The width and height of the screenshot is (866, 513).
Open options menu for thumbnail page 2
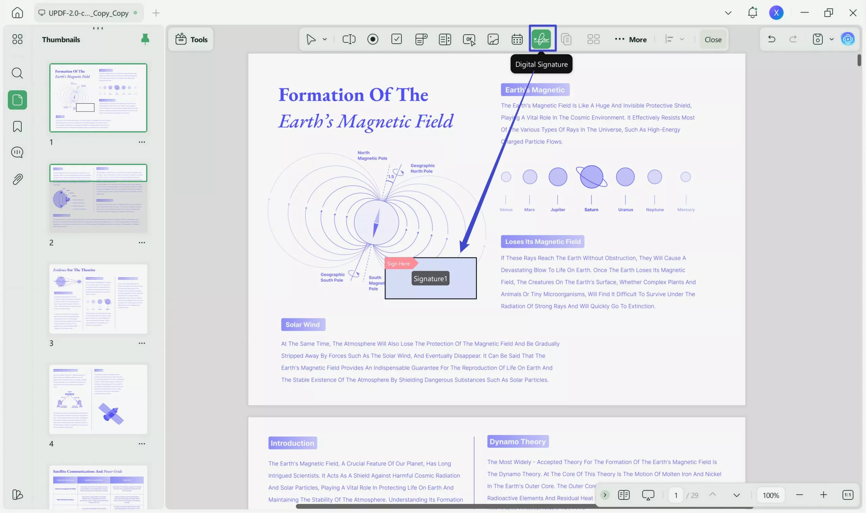click(142, 243)
